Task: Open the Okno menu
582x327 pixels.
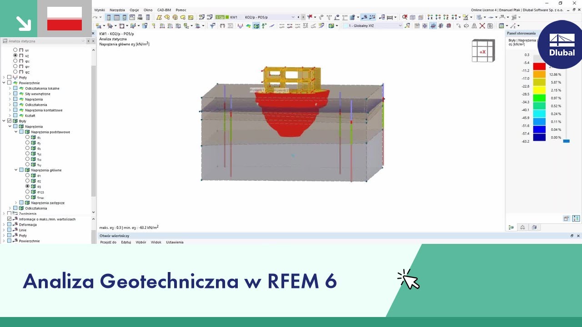Action: (x=148, y=10)
